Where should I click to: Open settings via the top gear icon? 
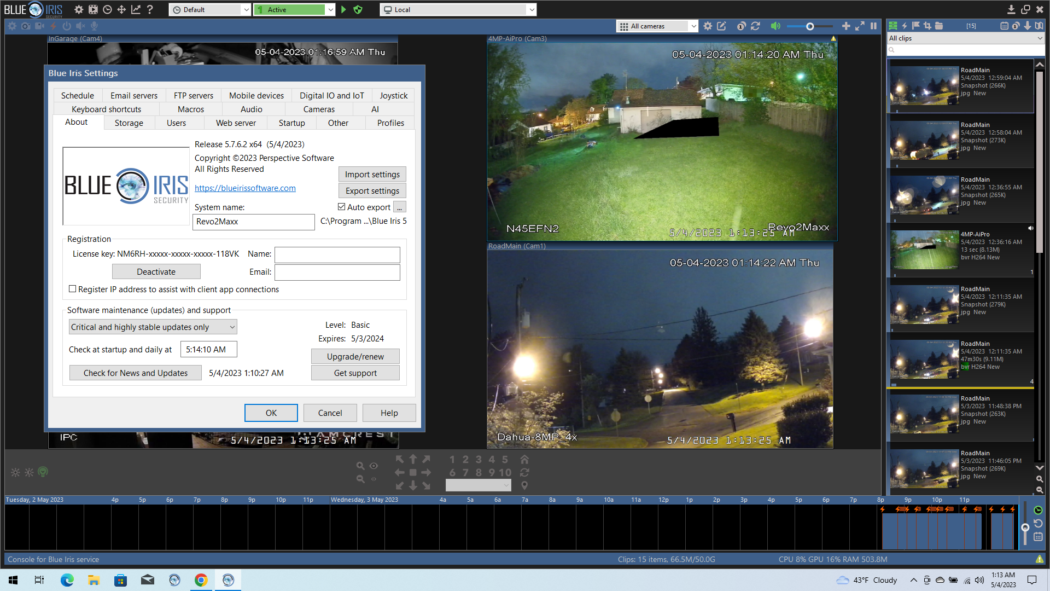pos(79,9)
